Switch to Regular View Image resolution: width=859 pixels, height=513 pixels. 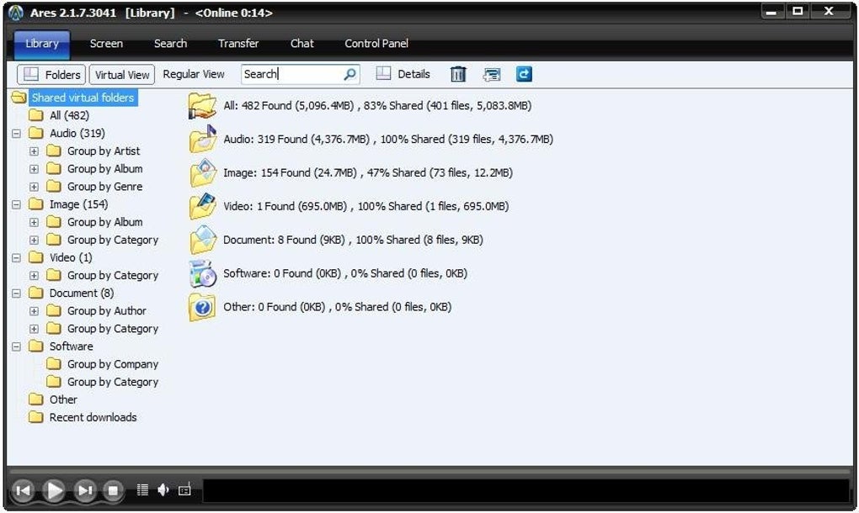coord(194,74)
